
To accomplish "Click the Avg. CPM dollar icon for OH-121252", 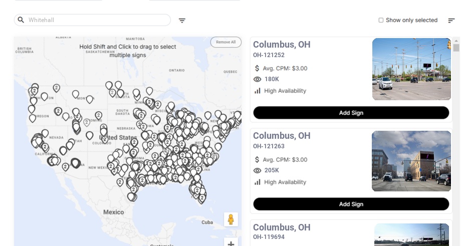I will [257, 68].
